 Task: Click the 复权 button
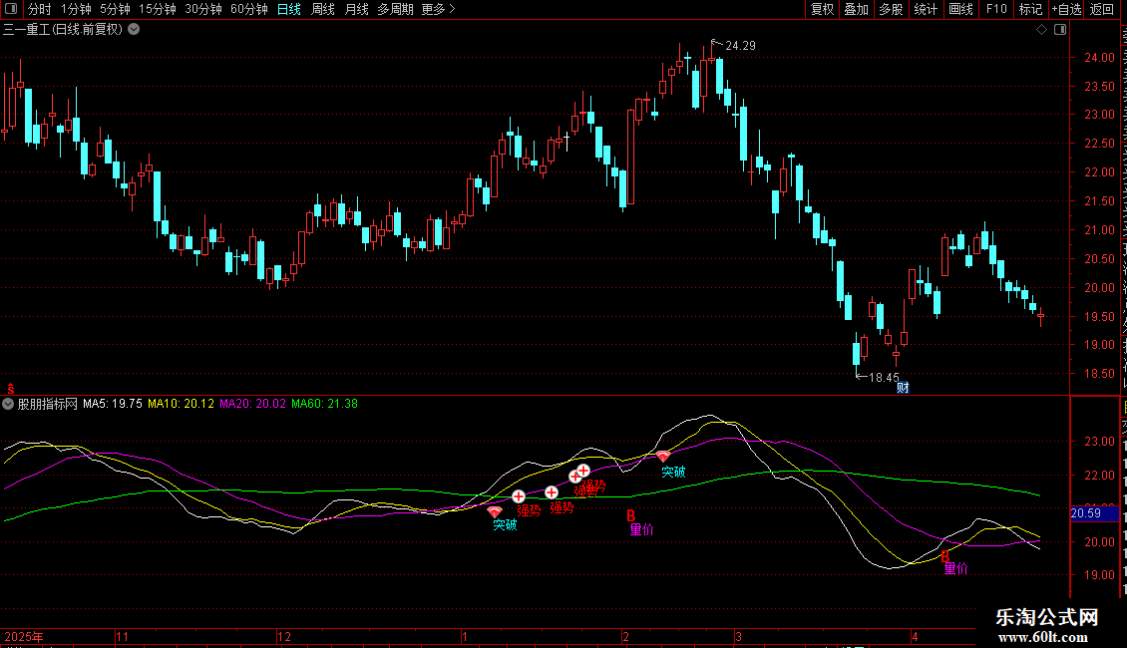[x=822, y=9]
